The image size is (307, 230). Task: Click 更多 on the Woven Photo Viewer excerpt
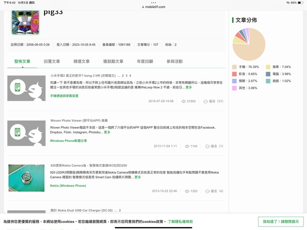pyautogui.click(x=107, y=132)
